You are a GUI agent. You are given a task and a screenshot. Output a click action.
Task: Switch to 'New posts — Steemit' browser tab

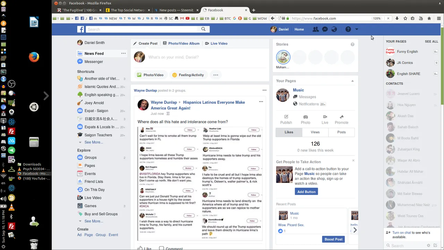tap(176, 10)
